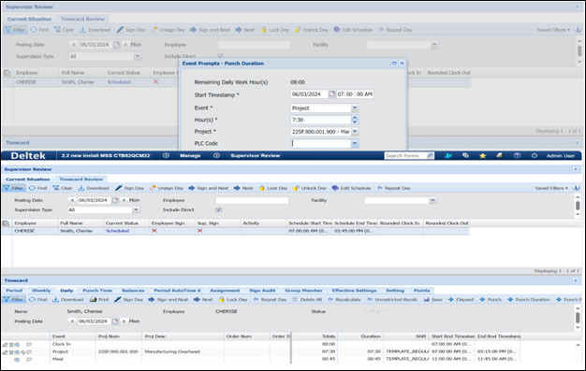586x371 pixels.
Task: Click the power logout icon near Admin User
Action: pyautogui.click(x=535, y=156)
